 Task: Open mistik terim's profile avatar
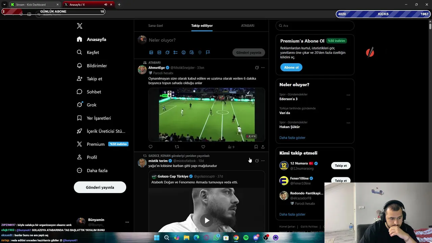(x=142, y=163)
